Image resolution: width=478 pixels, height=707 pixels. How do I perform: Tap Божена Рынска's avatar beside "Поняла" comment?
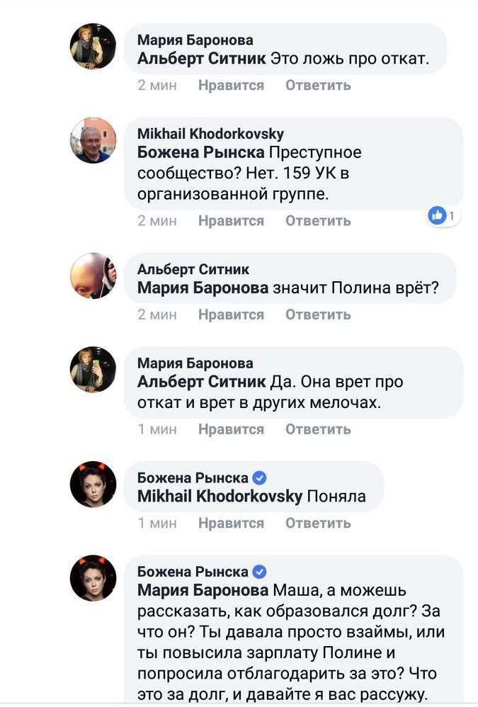[x=93, y=484]
